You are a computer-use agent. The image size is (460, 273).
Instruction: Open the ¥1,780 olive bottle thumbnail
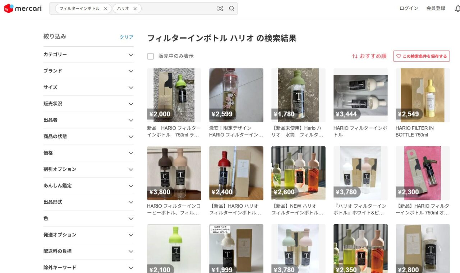pyautogui.click(x=298, y=95)
